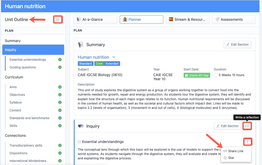This screenshot has height=165, width=262.
Task: Select the green Core tag
Action: (x=99, y=64)
